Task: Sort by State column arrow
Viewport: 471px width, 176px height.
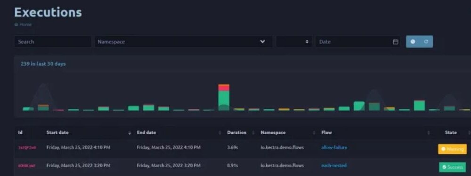Action: (469, 133)
